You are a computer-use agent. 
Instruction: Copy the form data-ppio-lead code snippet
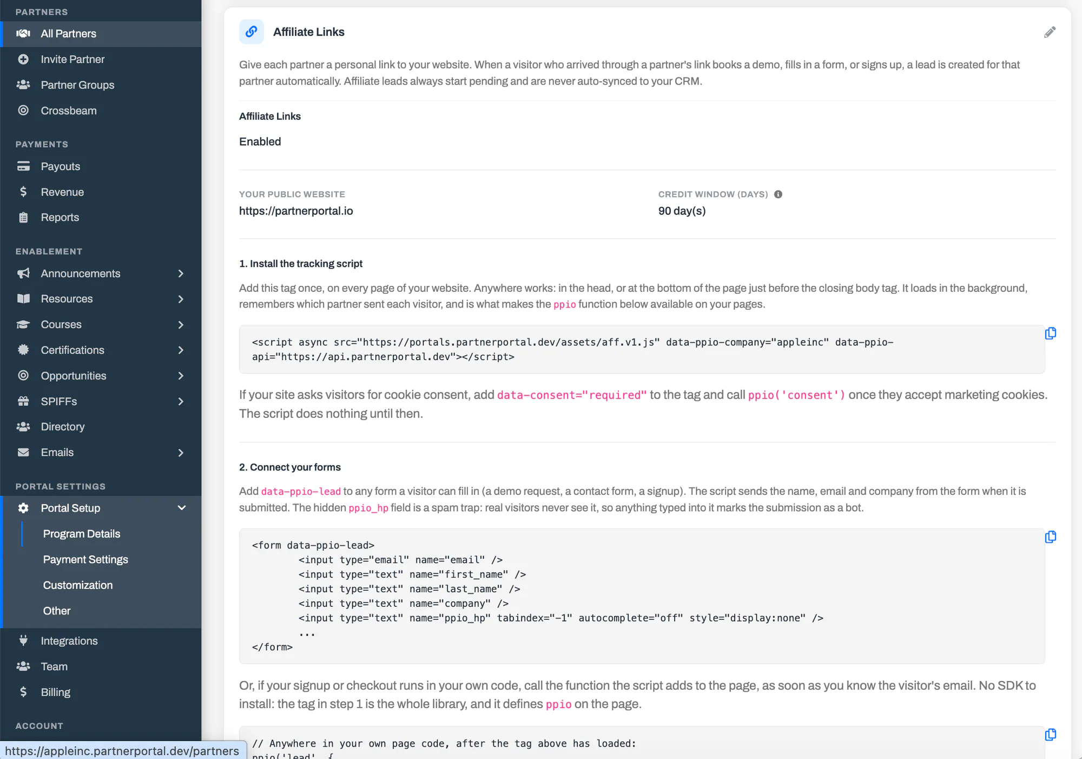pyautogui.click(x=1051, y=537)
